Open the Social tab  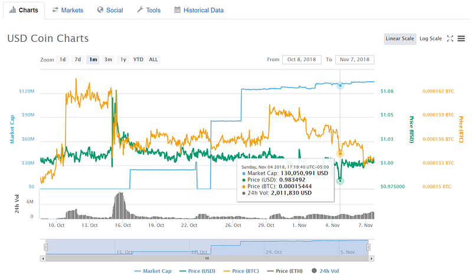pyautogui.click(x=110, y=10)
